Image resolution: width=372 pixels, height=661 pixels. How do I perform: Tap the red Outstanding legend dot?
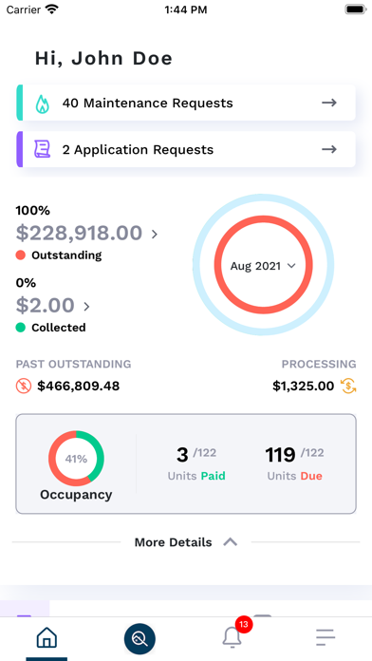[x=21, y=255]
